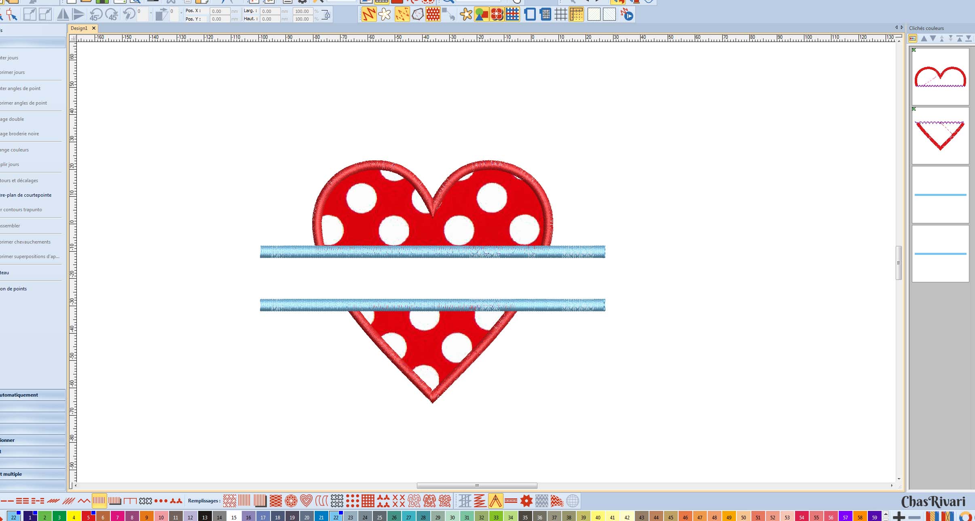Click the red star burst fill icon
The image size is (975, 521).
(x=526, y=501)
